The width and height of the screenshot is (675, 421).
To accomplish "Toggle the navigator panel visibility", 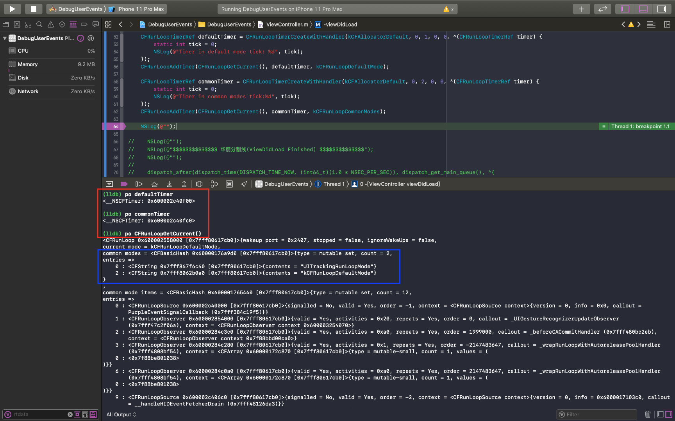I will pyautogui.click(x=625, y=9).
